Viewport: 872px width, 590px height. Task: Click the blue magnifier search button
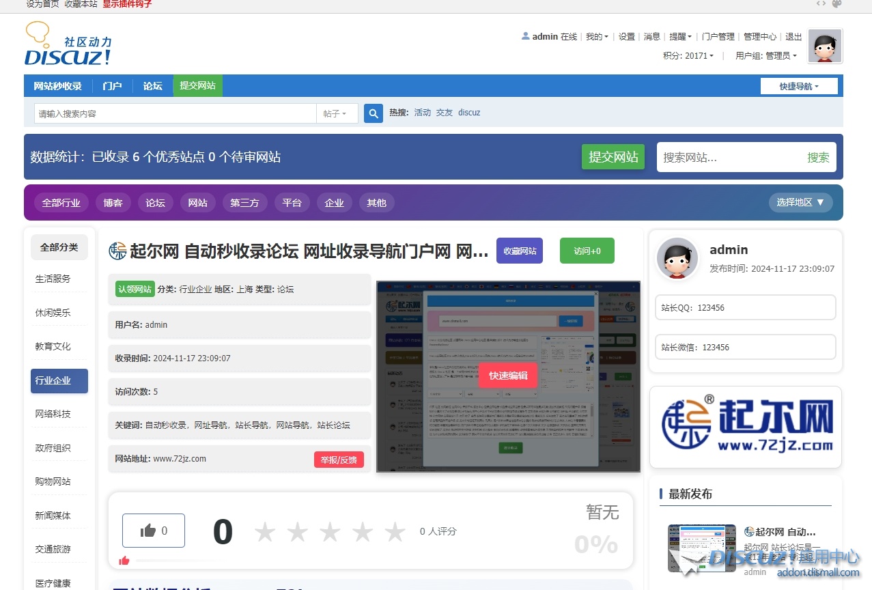[374, 113]
